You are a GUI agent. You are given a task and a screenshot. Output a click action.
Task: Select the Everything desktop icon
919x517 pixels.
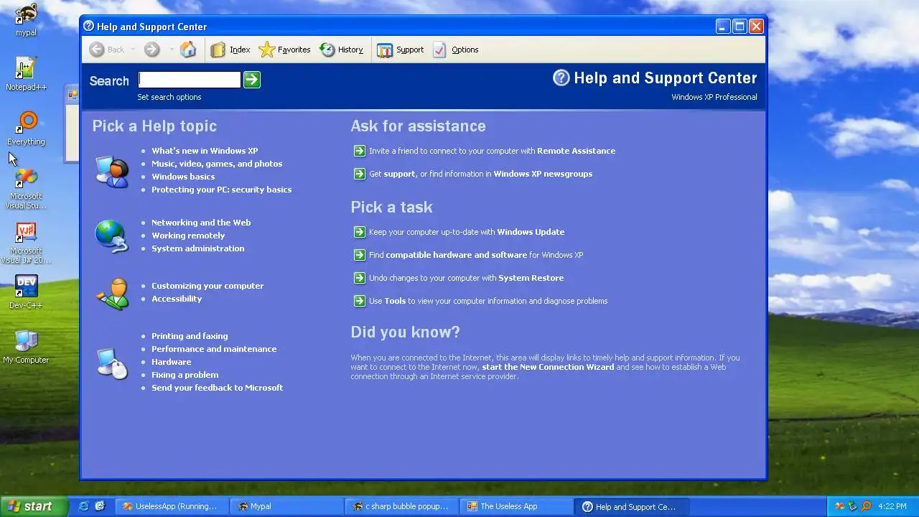(x=27, y=129)
